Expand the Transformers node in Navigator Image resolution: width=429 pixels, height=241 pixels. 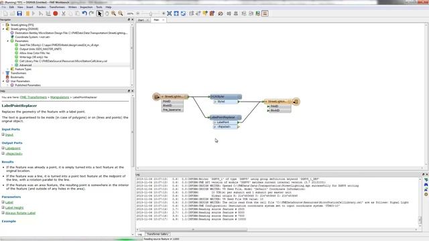(3, 73)
